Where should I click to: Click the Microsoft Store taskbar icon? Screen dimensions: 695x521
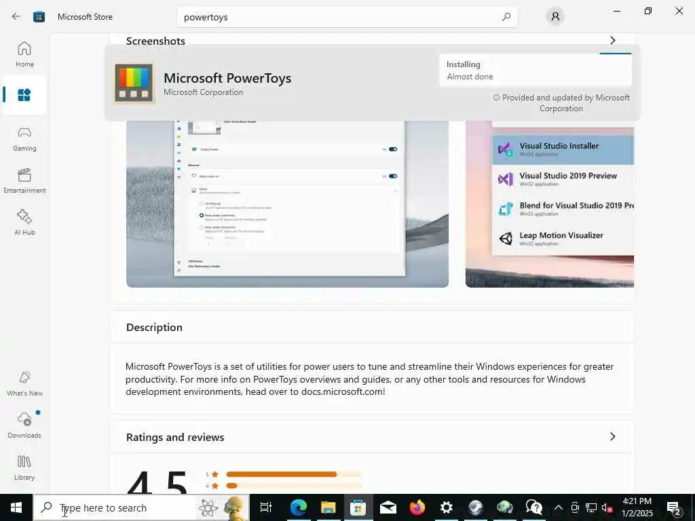(358, 507)
